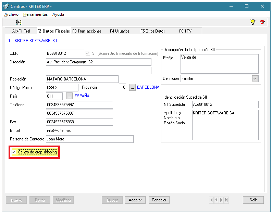Switch to F3 Transacciones tab
The height and width of the screenshot is (213, 272).
[87, 31]
